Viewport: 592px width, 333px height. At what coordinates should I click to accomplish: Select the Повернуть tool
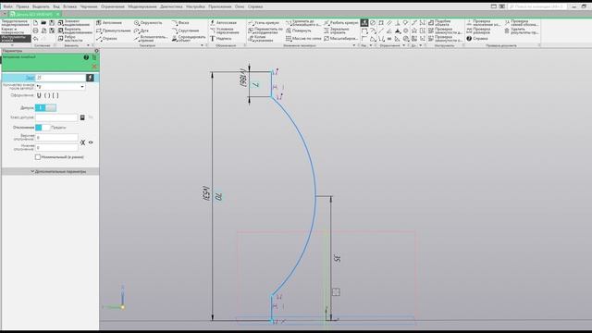298,31
